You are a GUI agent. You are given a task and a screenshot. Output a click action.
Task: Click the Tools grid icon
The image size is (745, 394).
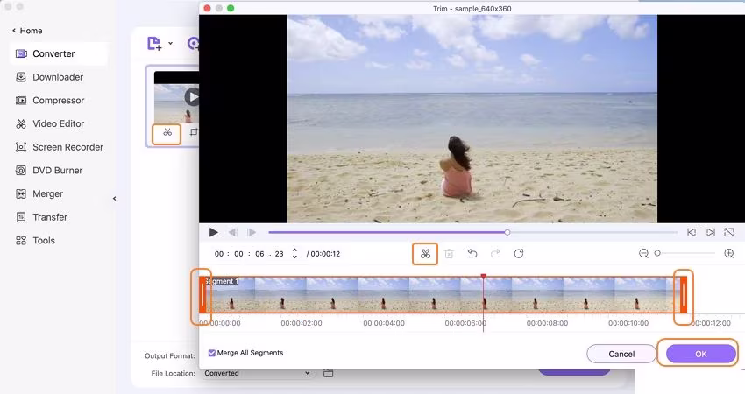click(21, 240)
